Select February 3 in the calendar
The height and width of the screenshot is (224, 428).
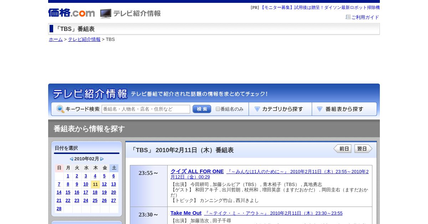86,176
